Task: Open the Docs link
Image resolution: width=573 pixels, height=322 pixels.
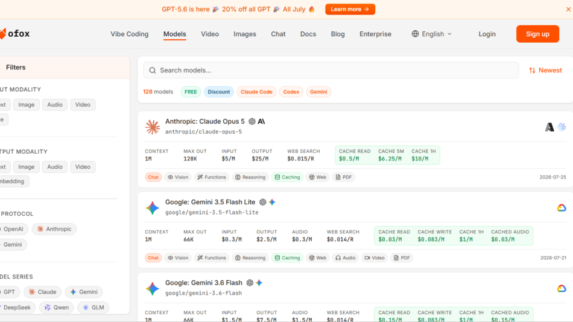Action: click(x=308, y=34)
